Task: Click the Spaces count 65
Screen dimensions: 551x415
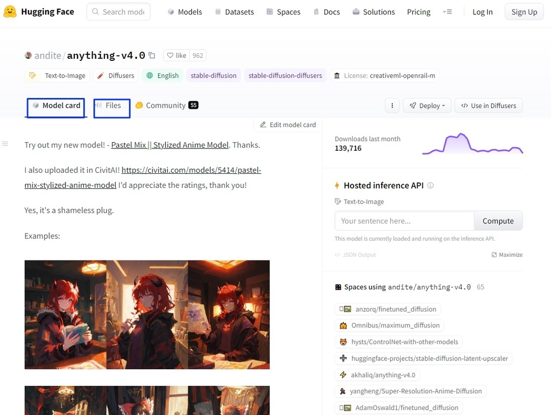Action: tap(481, 287)
